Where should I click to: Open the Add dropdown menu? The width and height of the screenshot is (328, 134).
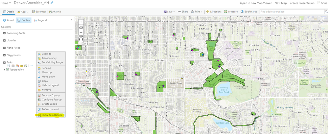(23, 12)
